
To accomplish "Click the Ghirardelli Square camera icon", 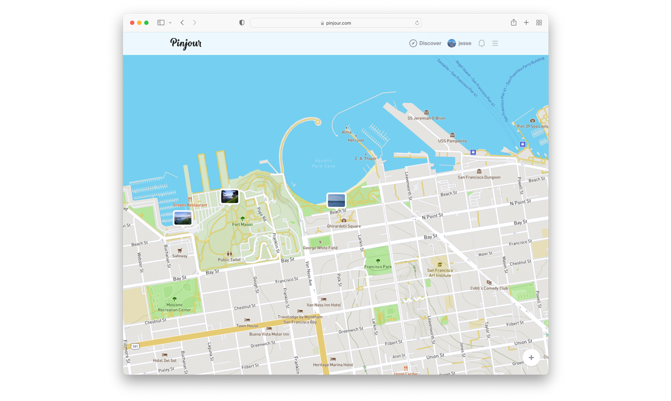I will (343, 220).
